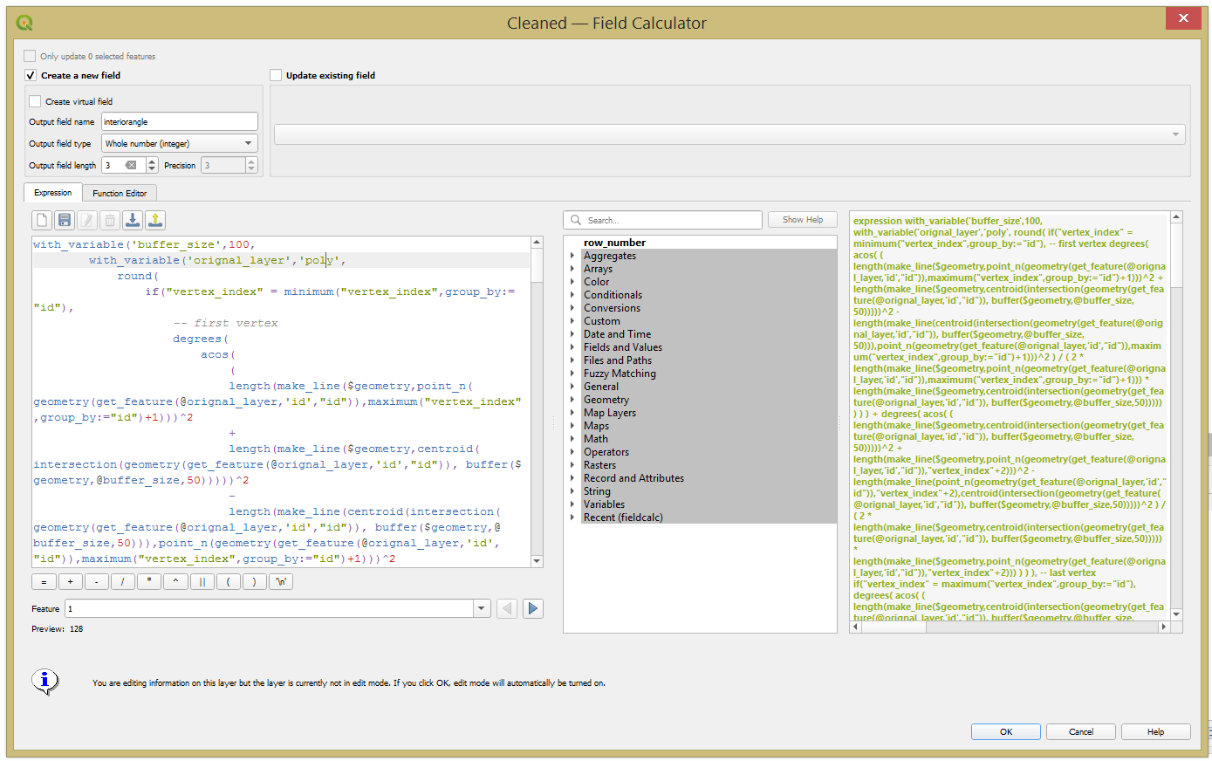Insert the division slash operator

pos(123,581)
